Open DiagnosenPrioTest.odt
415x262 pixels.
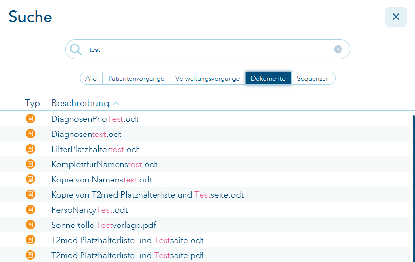pos(95,119)
